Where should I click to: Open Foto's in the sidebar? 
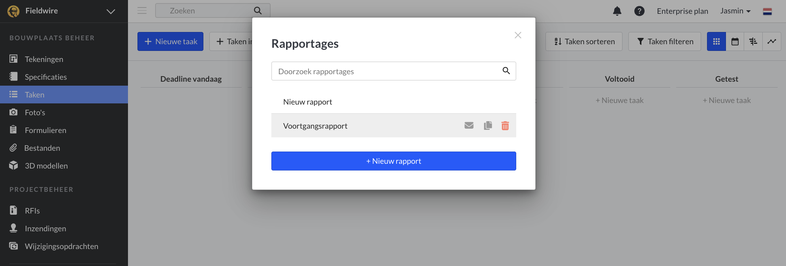35,112
